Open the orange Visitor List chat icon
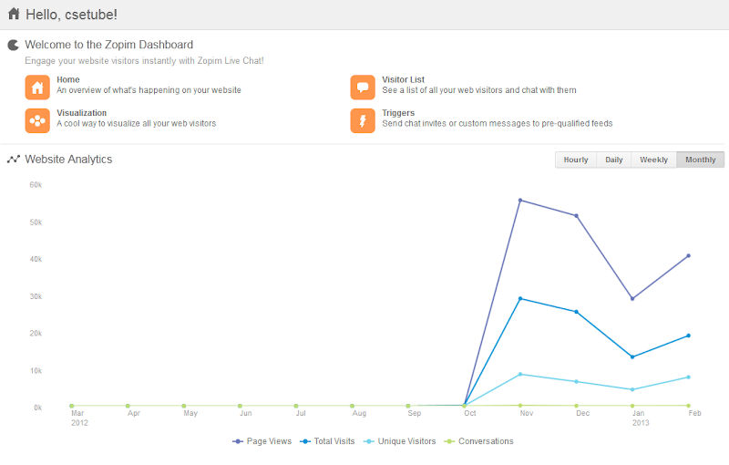This screenshot has height=465, width=729. (x=363, y=88)
